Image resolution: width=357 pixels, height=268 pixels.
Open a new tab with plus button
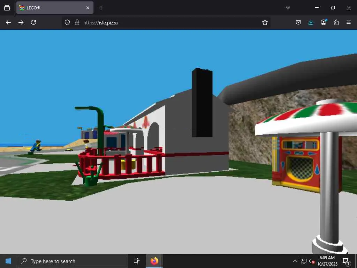click(x=101, y=8)
